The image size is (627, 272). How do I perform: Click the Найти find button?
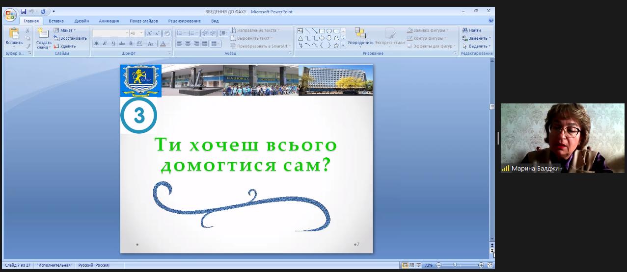(x=471, y=30)
